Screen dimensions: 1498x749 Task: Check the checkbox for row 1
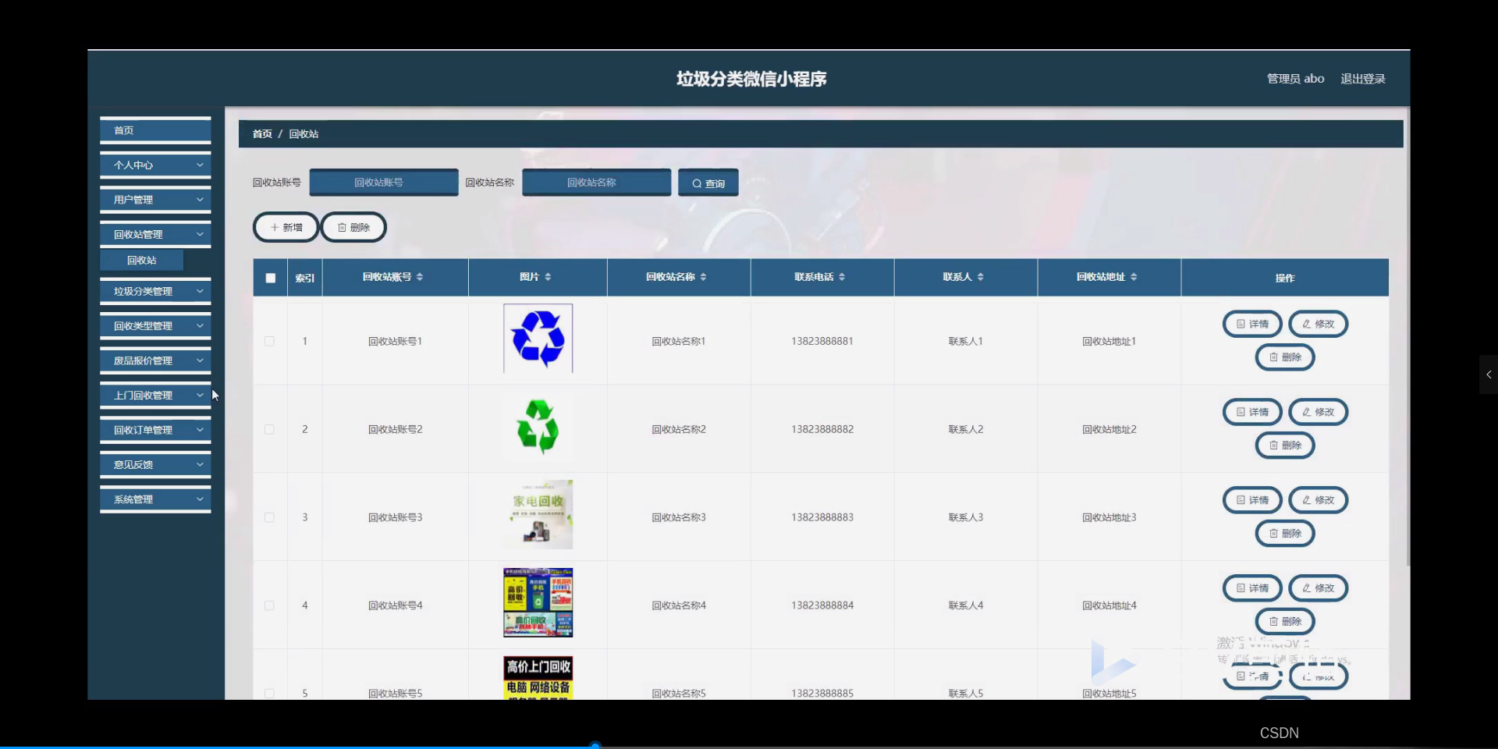[x=269, y=341]
